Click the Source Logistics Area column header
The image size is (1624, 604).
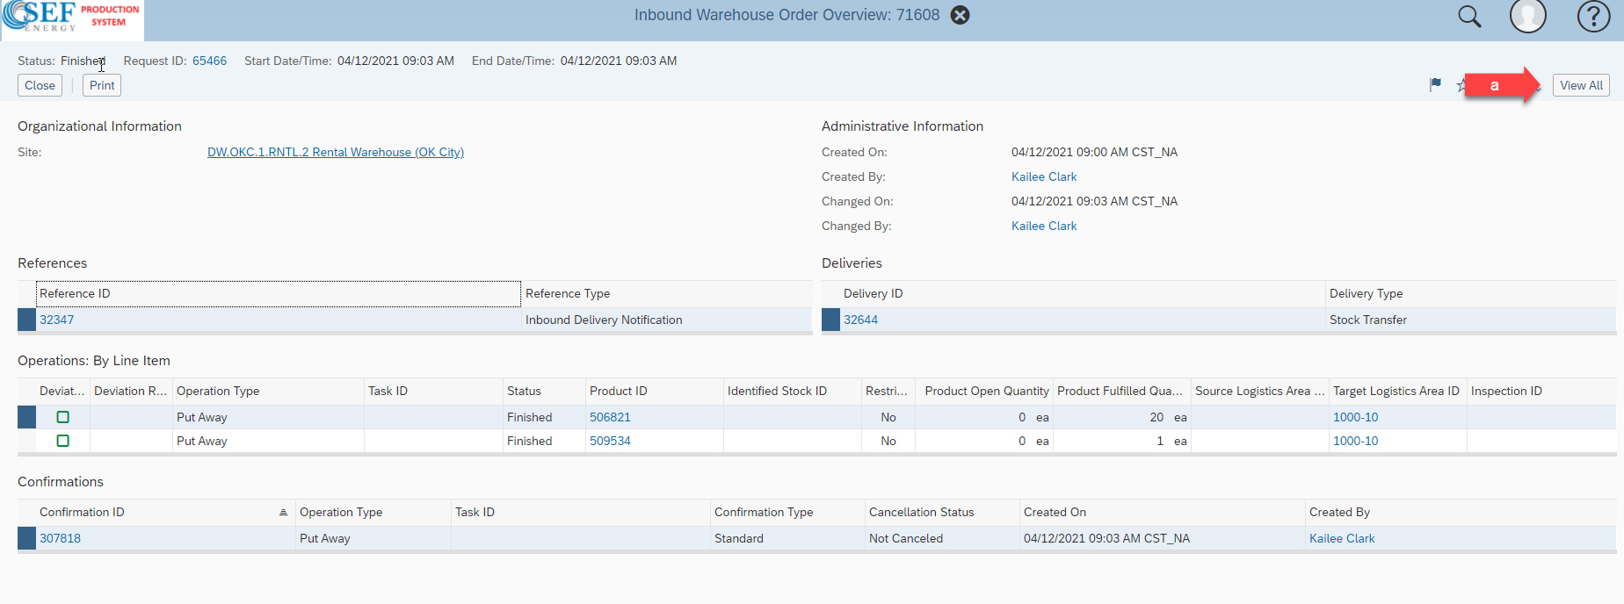pos(1260,391)
